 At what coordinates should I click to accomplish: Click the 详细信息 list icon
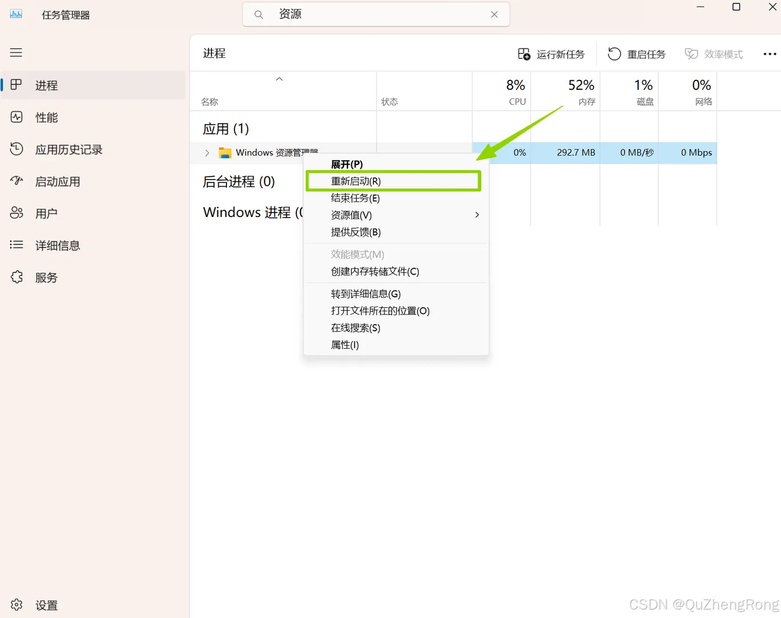tap(17, 244)
